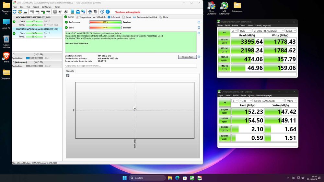Run RND4K Q1T1 test in the C: CrystalDiskMark window
This screenshot has height=182, width=324.
coord(224,68)
